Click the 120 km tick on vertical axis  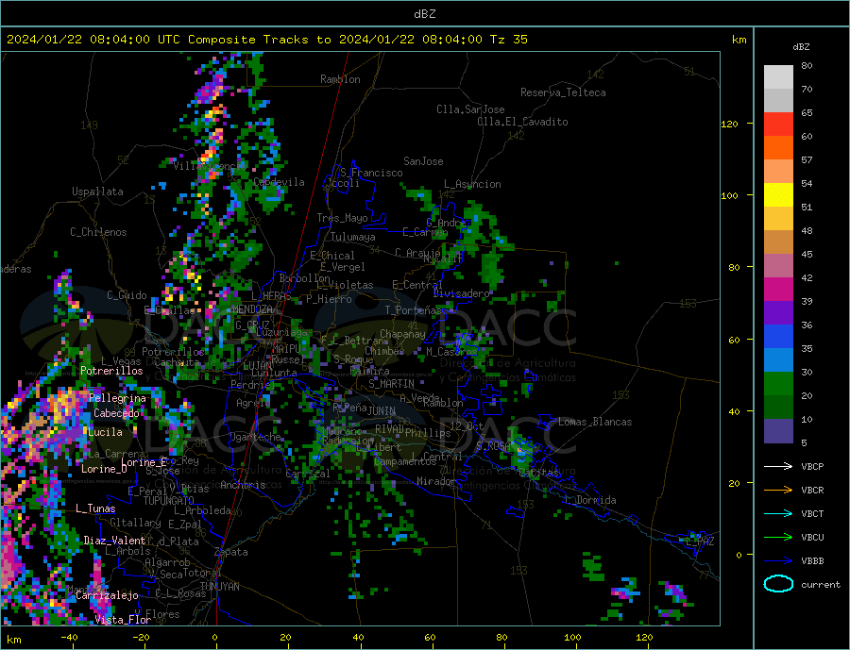point(729,124)
